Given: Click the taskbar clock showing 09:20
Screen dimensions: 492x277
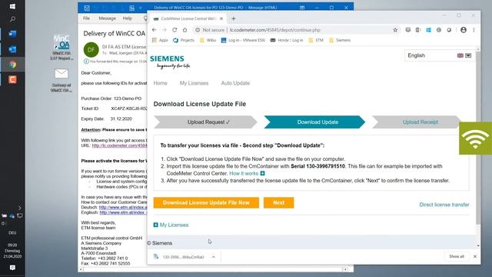Looking at the screenshot, I should (12, 251).
